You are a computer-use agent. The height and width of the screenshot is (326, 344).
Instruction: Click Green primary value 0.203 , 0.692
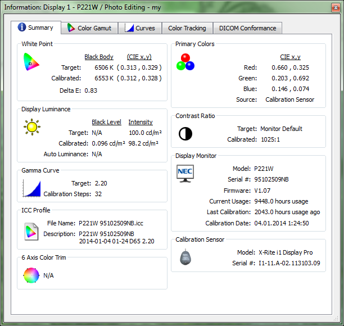tap(290, 78)
